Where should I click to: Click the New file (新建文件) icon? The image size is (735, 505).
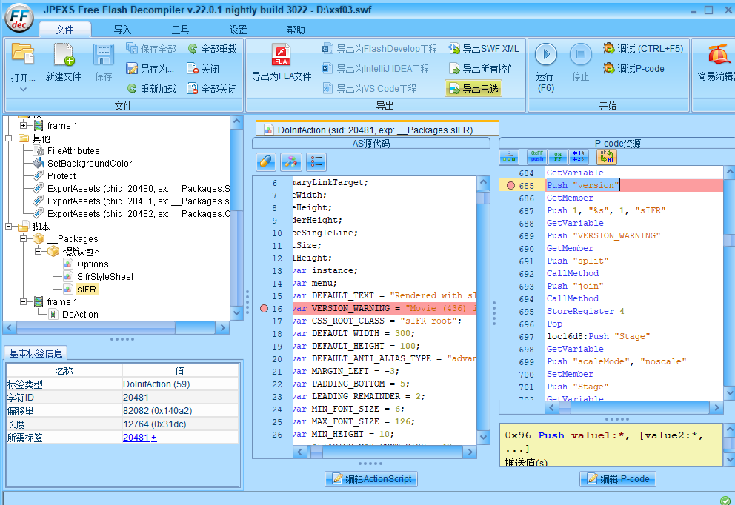(63, 55)
